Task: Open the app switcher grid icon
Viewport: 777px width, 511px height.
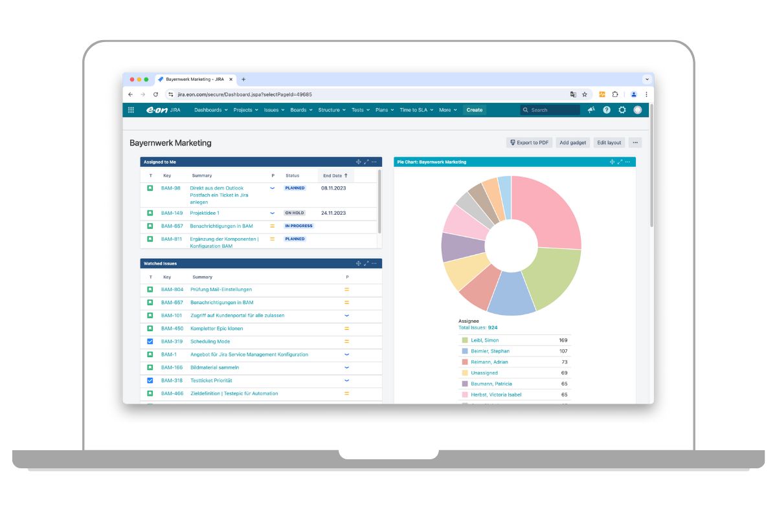Action: pos(131,110)
